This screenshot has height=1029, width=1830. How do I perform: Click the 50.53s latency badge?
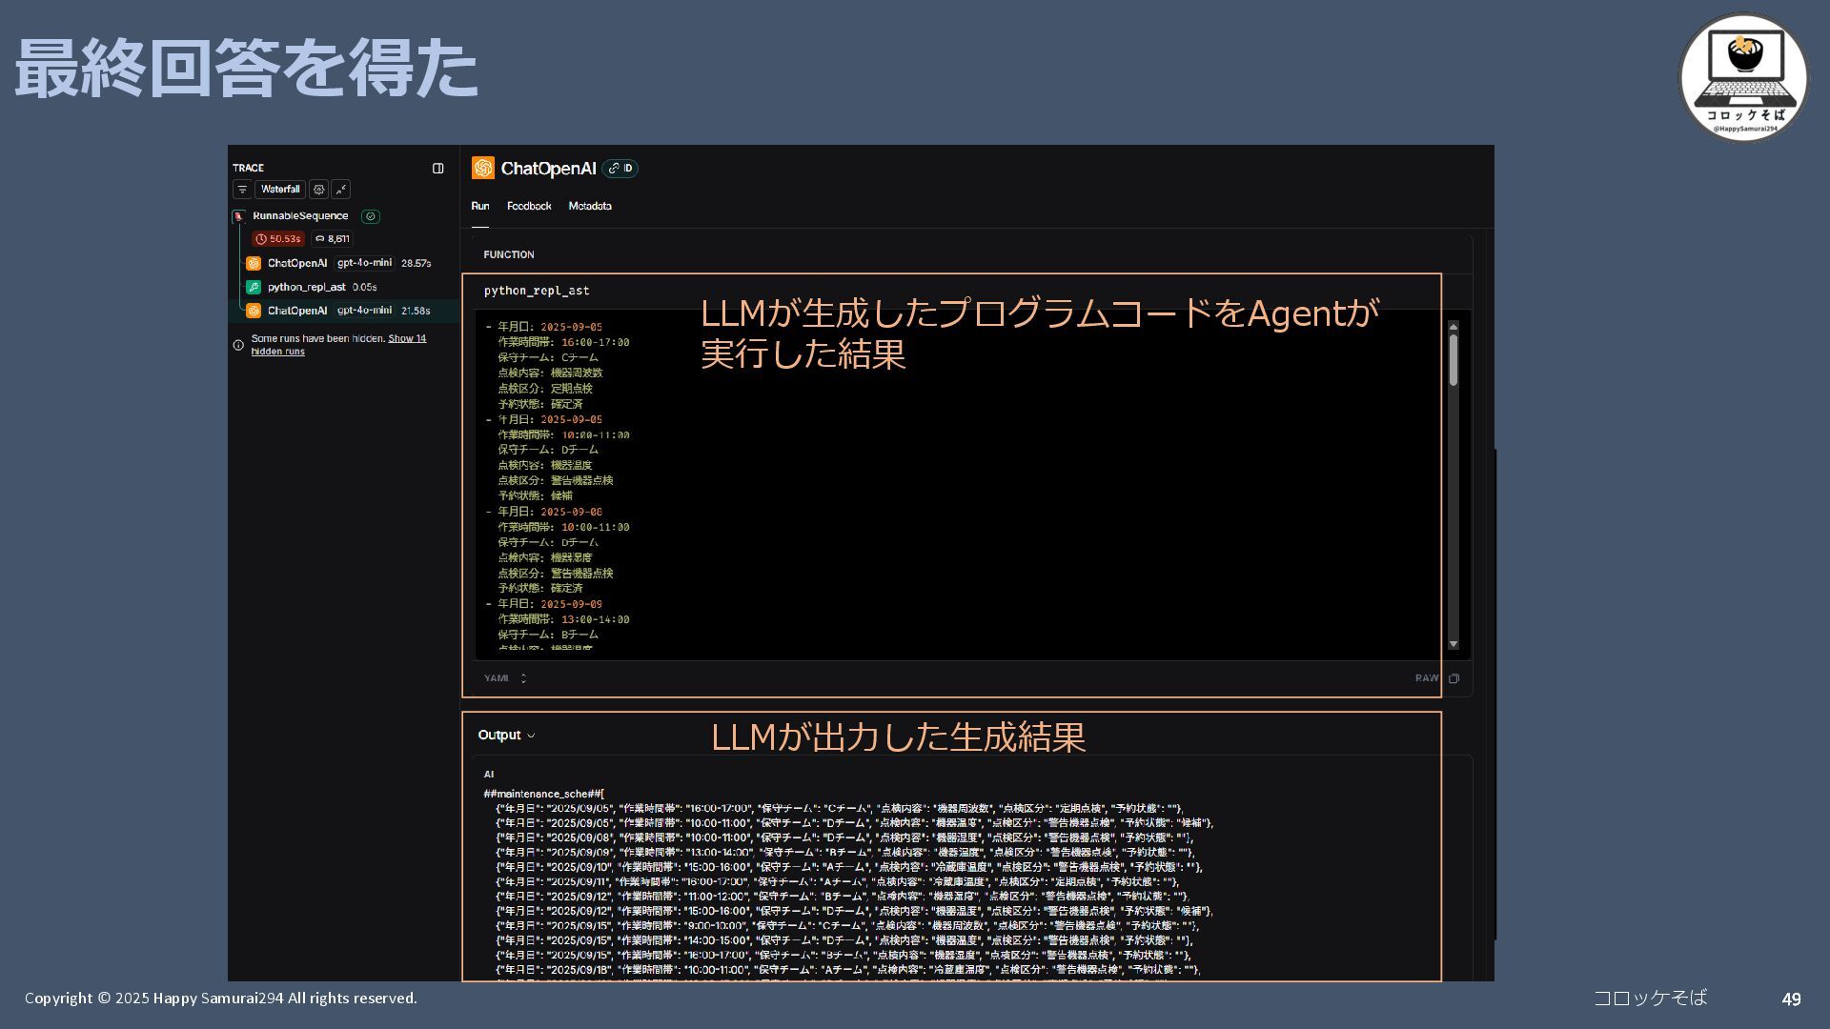277,239
